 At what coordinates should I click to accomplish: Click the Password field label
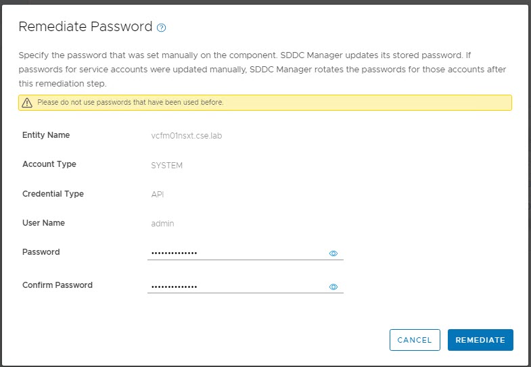tap(41, 252)
